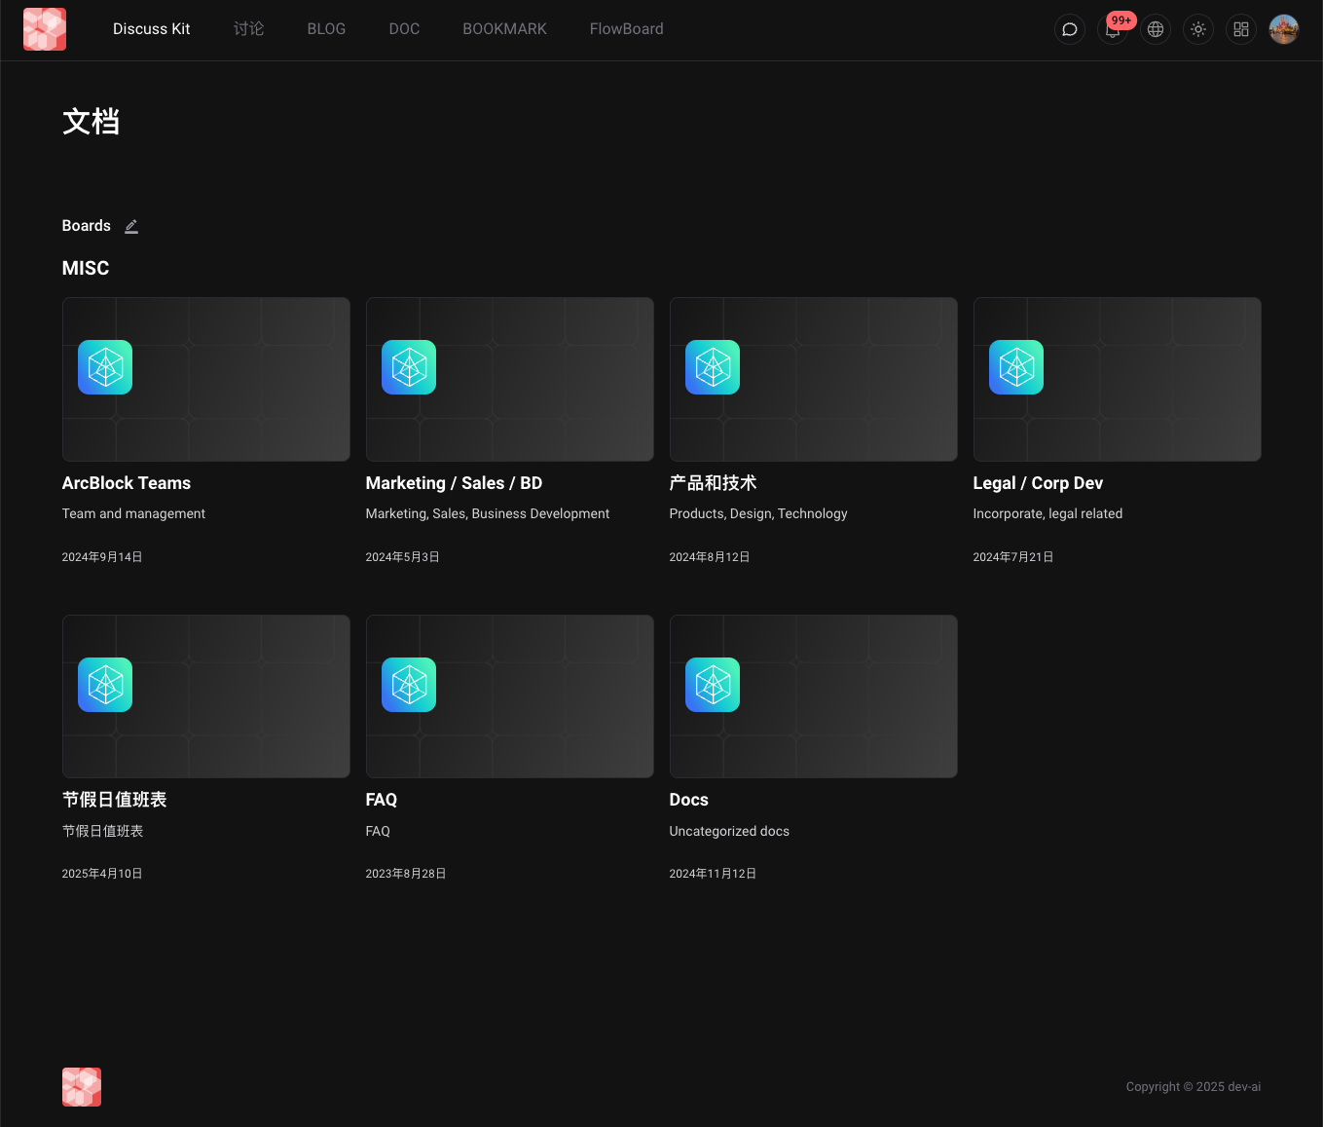Open the 节假日值班表 board thumbnail
Screen dimensions: 1323x1127
[205, 696]
